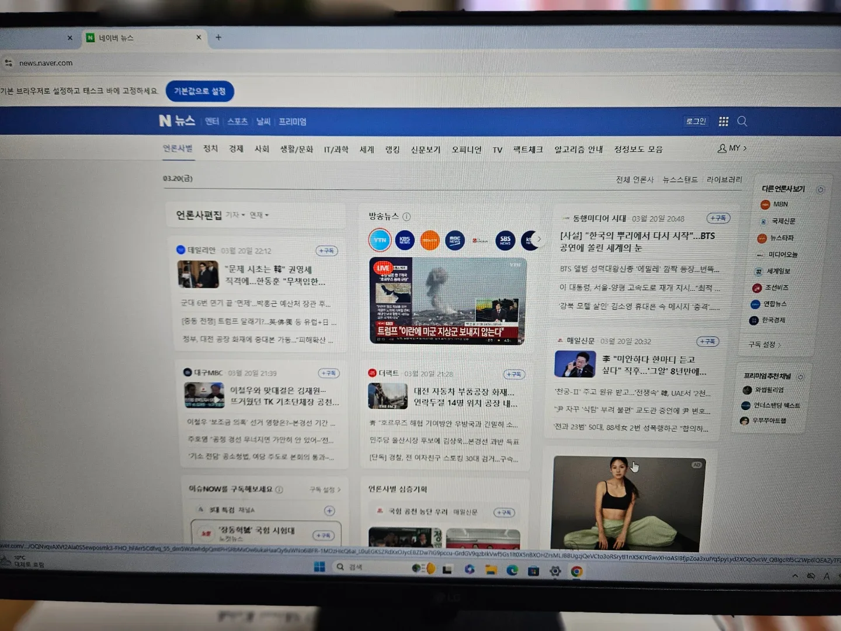The image size is (841, 631).
Task: Open the YTN broadcast news channel
Action: tap(380, 240)
